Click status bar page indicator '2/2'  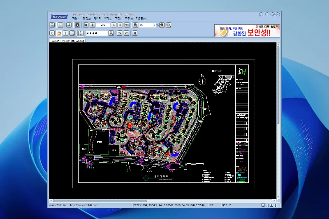tap(211, 205)
